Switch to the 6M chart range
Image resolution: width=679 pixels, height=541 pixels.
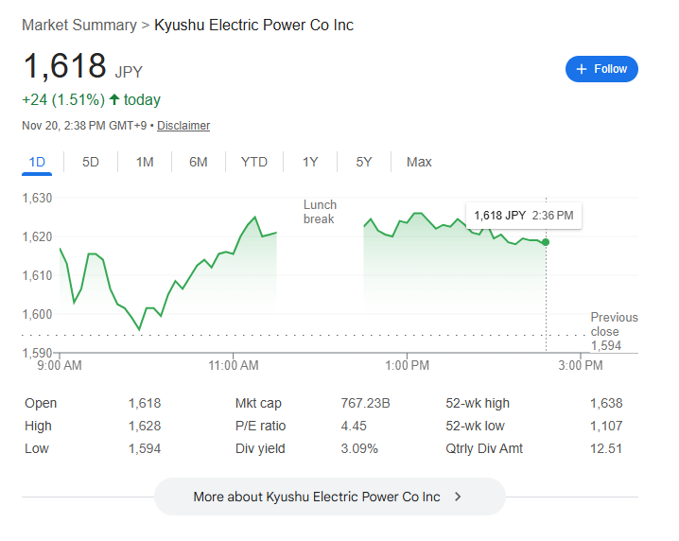pos(199,162)
